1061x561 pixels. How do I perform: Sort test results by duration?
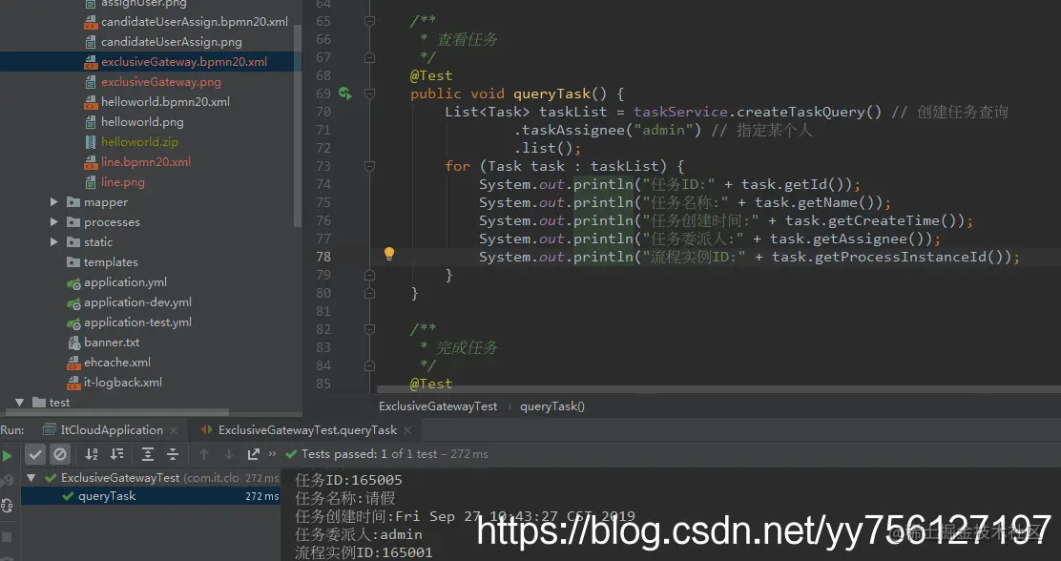(x=117, y=454)
